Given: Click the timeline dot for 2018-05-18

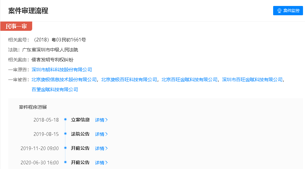Looking at the screenshot, I should (x=65, y=120).
